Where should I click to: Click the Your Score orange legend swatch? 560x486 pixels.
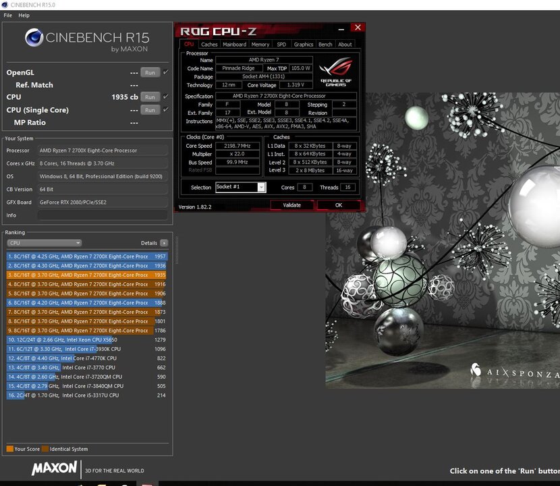pyautogui.click(x=9, y=449)
